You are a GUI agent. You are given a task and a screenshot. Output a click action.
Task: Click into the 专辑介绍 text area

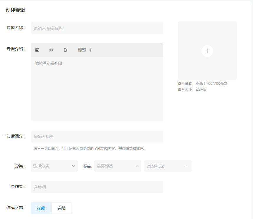click(x=97, y=89)
